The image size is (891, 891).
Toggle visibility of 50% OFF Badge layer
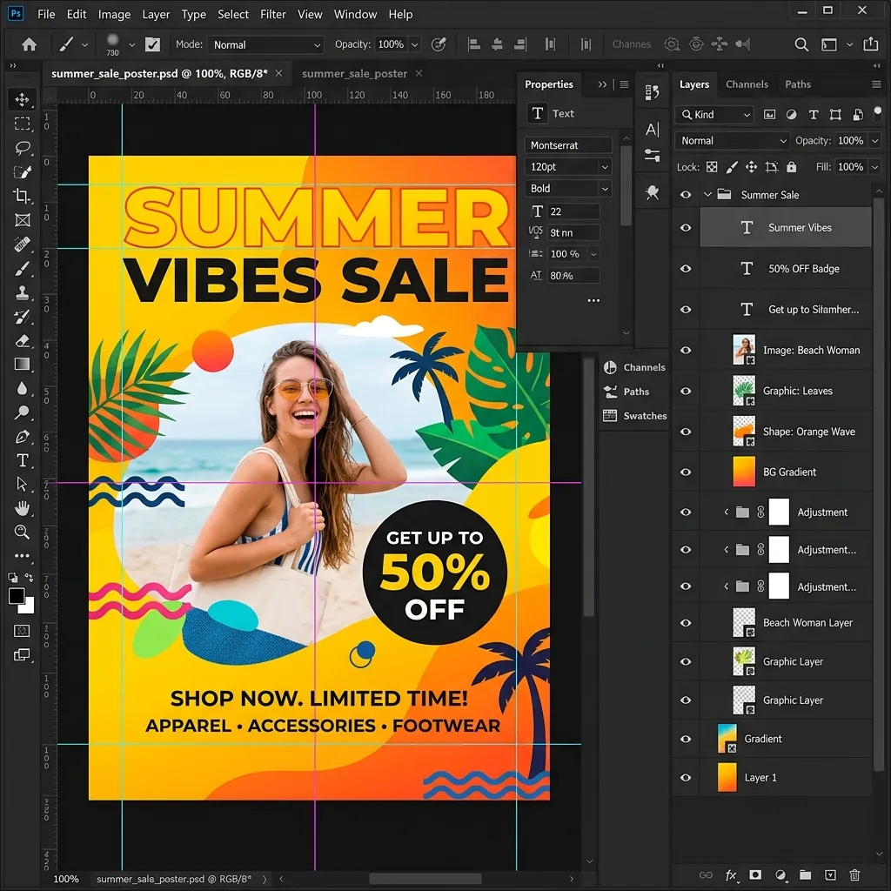click(686, 269)
